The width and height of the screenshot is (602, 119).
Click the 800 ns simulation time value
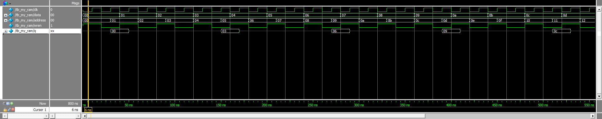(x=73, y=103)
